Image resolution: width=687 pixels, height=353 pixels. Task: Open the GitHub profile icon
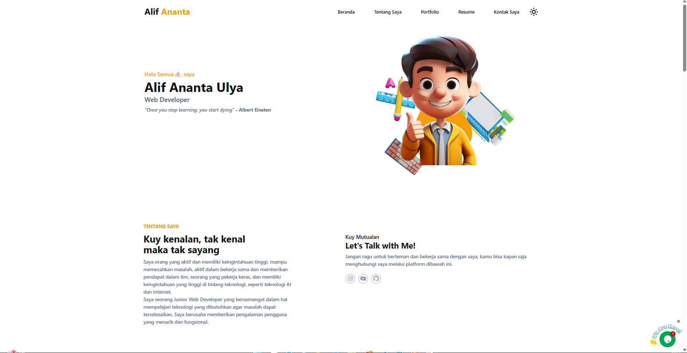376,279
